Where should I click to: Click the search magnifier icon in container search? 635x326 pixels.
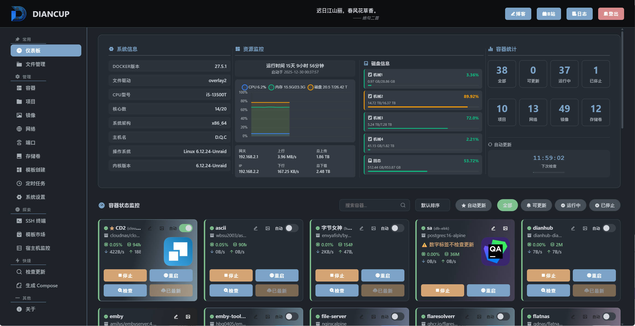(x=403, y=205)
